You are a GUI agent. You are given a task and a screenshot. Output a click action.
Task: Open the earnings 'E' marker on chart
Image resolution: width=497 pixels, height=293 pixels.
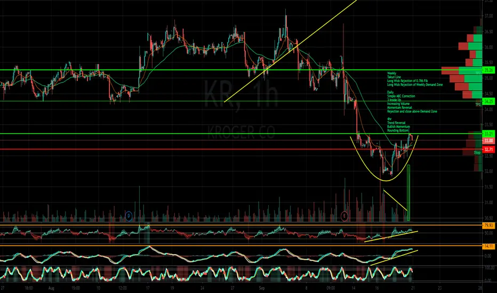(344, 216)
